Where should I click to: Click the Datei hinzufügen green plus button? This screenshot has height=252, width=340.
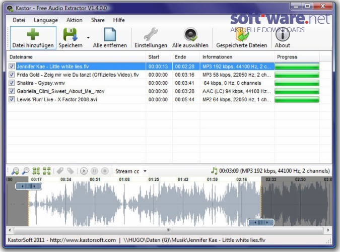pyautogui.click(x=33, y=38)
